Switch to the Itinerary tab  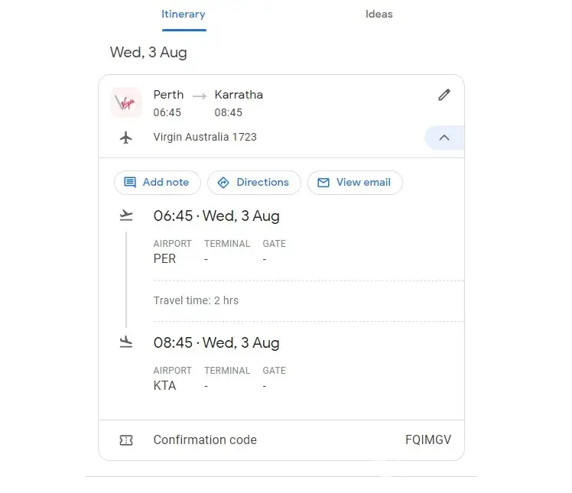[x=184, y=14]
